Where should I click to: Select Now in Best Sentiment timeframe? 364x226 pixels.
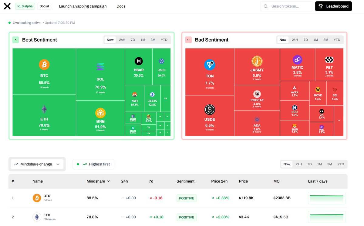point(110,40)
